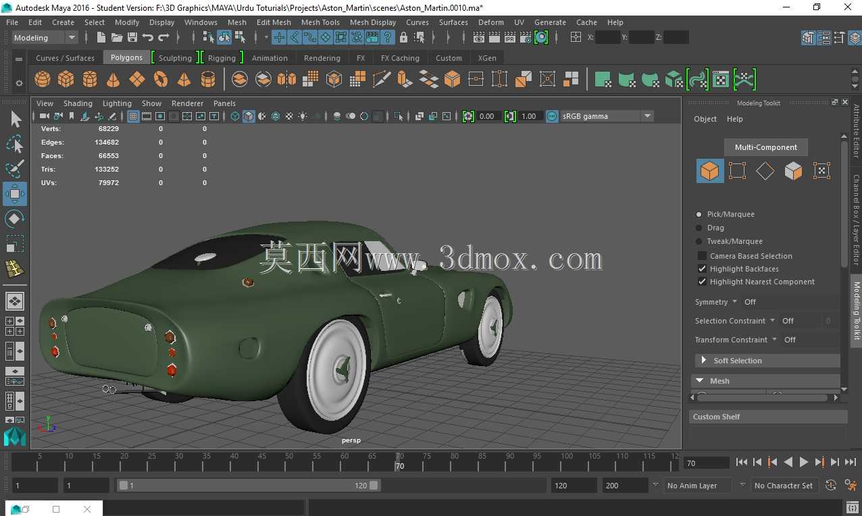Open Channel Box / Layer Editor side tab
862x516 pixels.
(x=856, y=220)
